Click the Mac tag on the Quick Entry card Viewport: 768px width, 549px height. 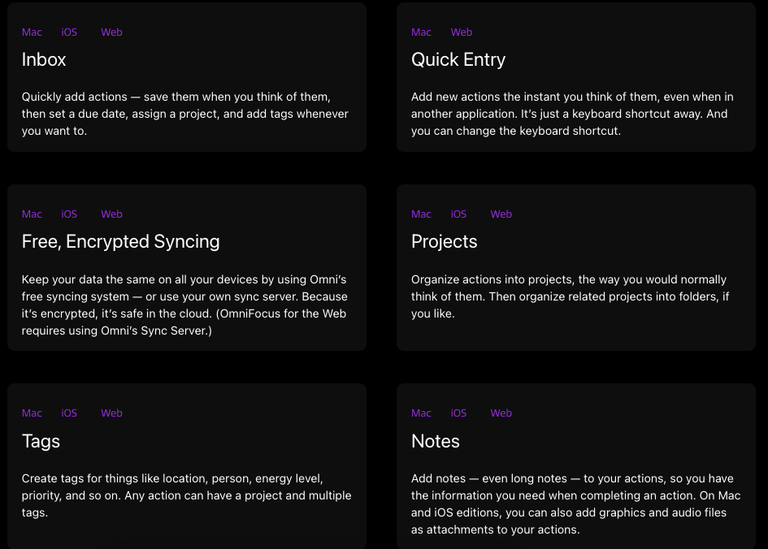coord(421,32)
